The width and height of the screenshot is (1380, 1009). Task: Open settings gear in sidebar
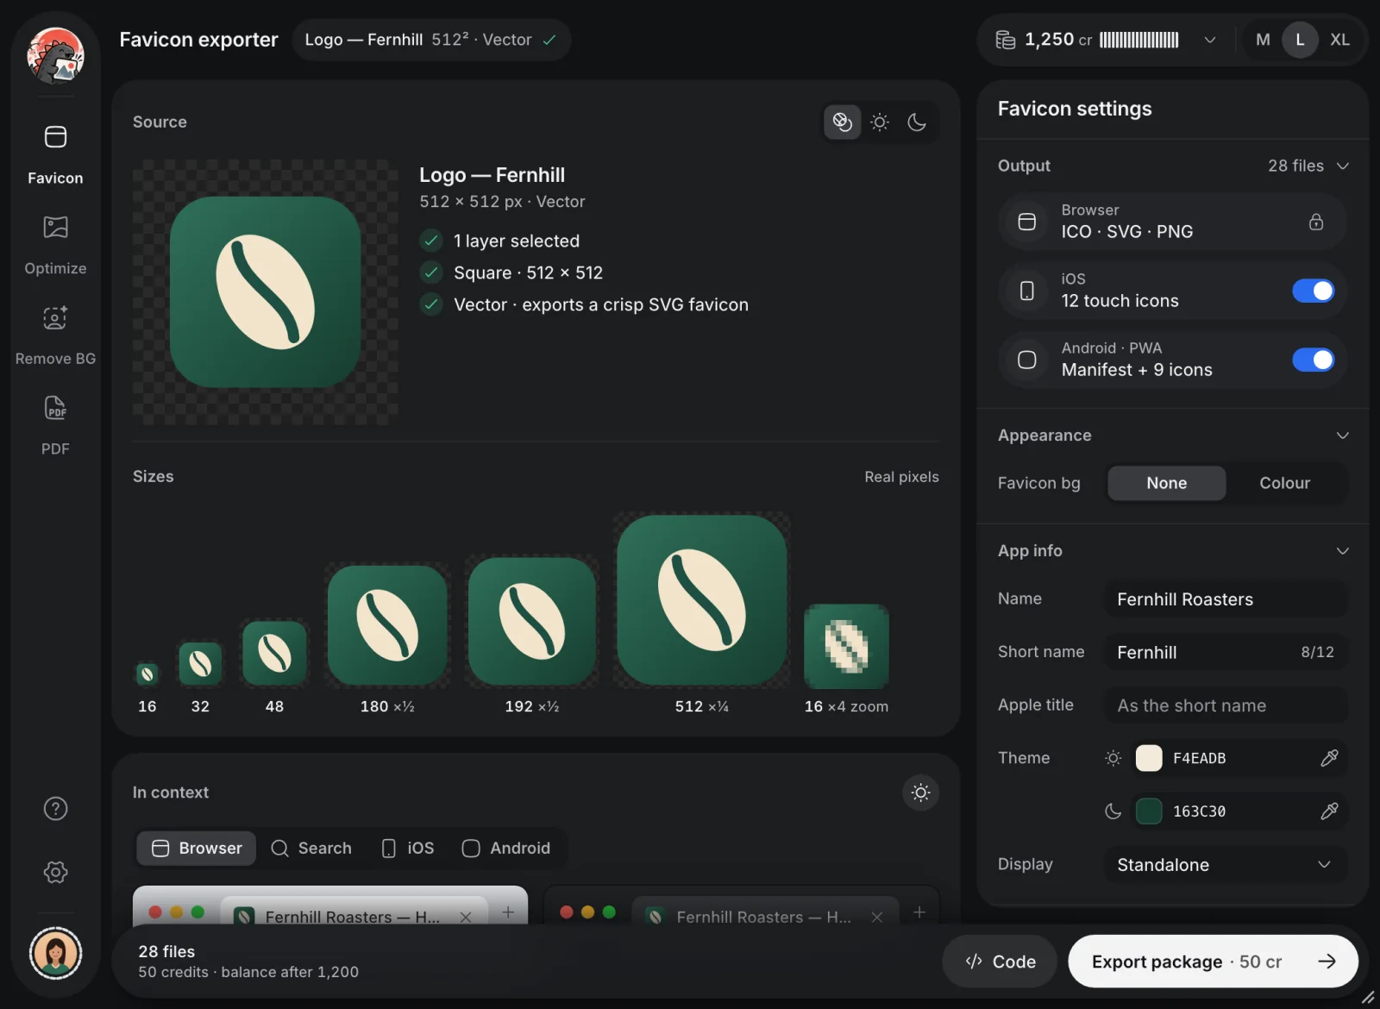(55, 872)
